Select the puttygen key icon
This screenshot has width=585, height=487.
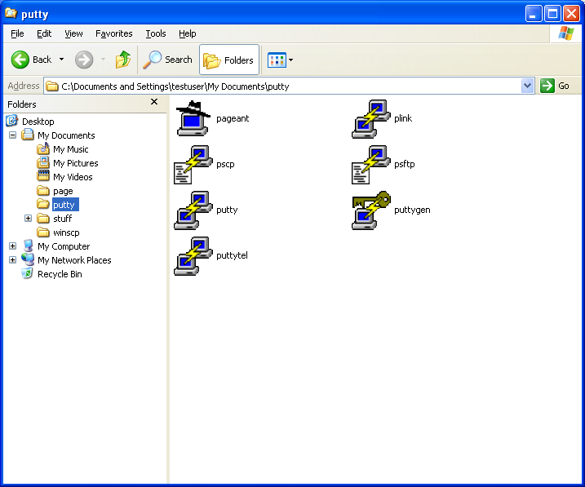[x=371, y=210]
